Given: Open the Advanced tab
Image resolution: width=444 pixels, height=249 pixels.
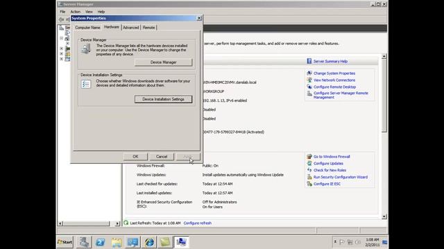Looking at the screenshot, I should (x=131, y=28).
